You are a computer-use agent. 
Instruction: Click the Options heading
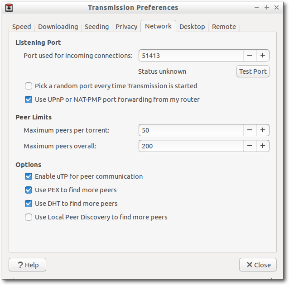click(x=29, y=165)
